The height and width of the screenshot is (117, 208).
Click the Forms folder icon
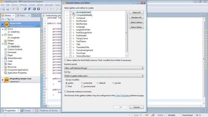click(6, 29)
